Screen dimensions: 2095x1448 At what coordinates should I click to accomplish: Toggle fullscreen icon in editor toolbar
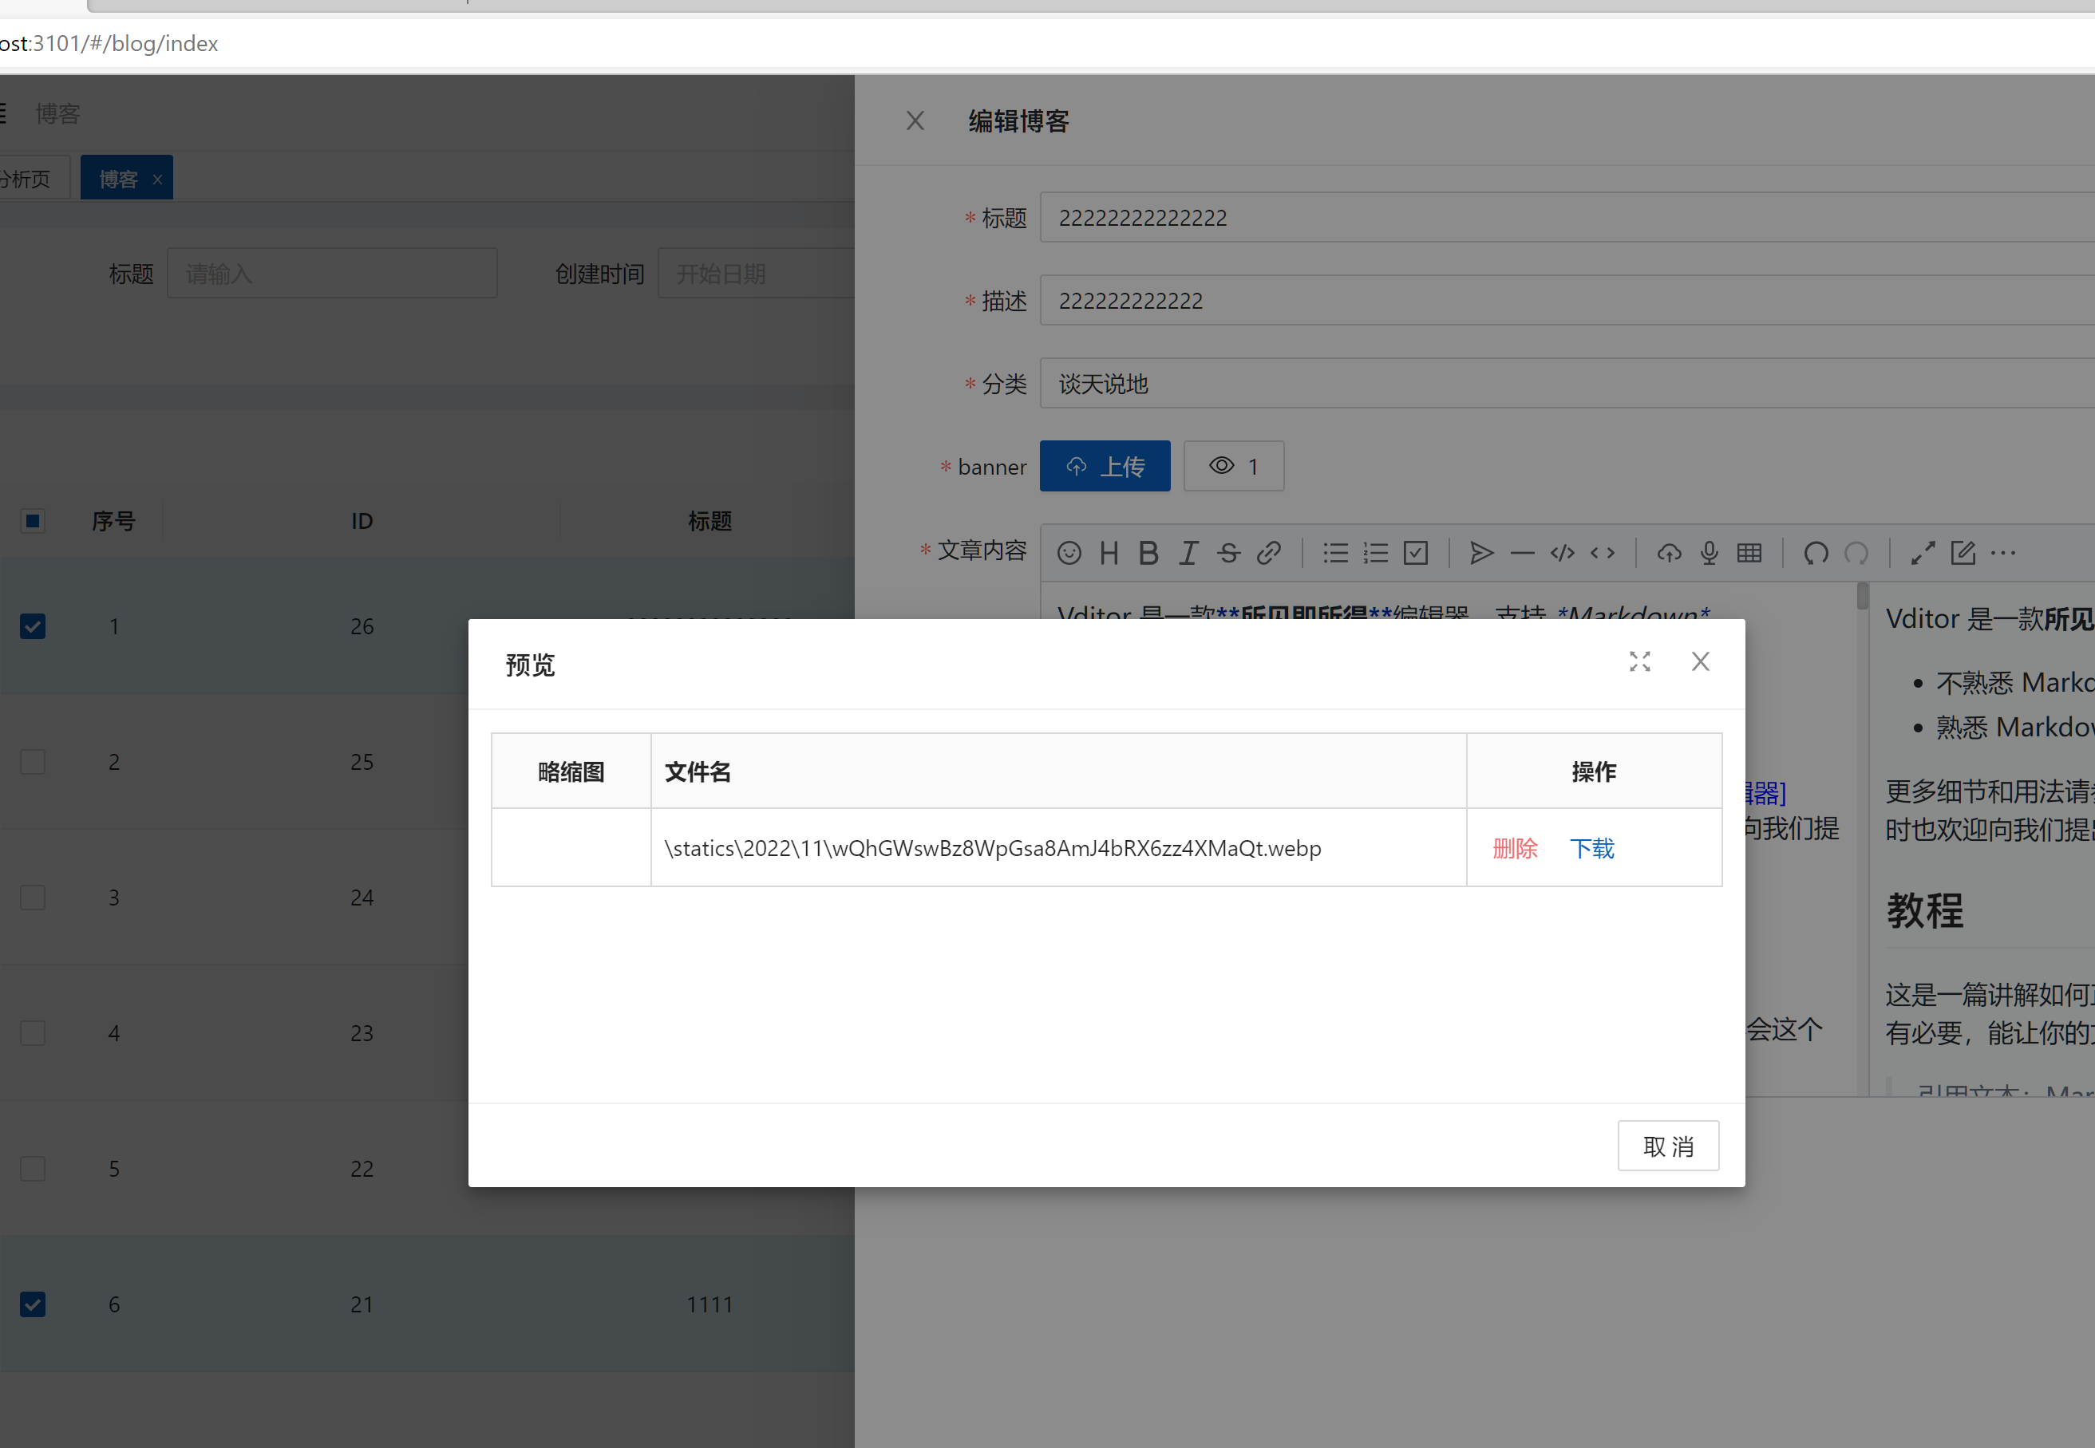point(1923,553)
